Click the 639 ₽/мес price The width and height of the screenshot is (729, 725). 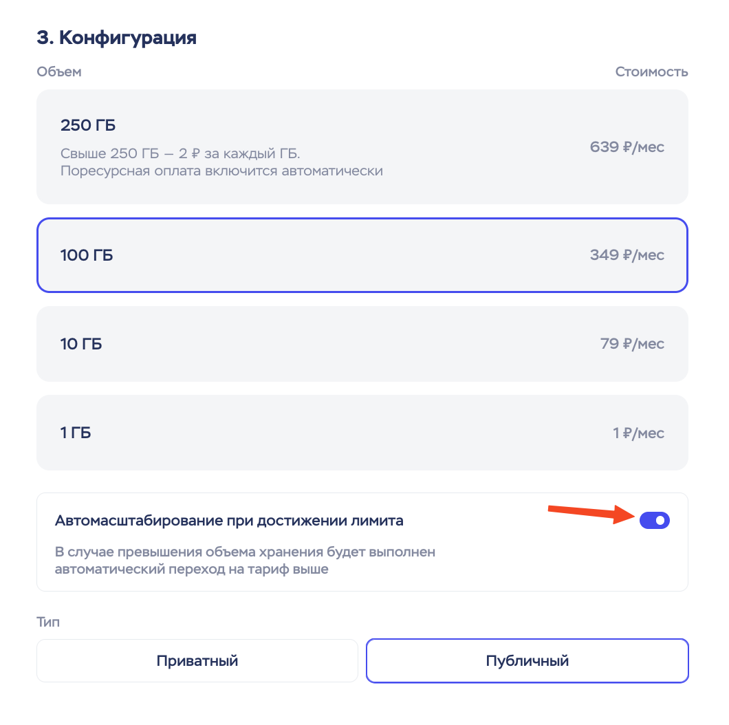pyautogui.click(x=627, y=147)
